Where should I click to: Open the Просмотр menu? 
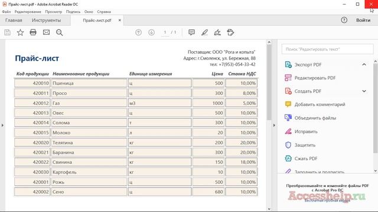click(54, 12)
